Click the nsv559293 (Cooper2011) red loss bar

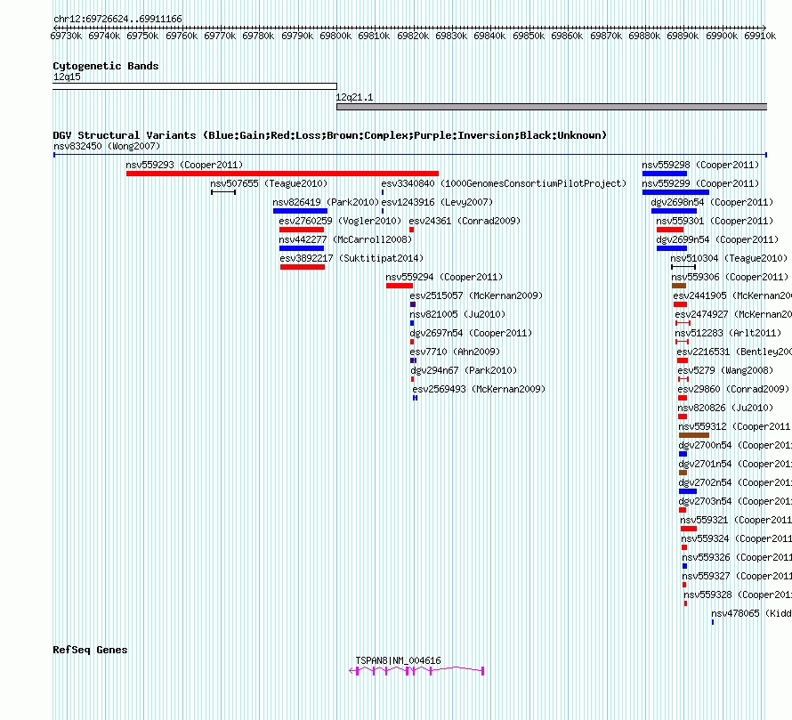282,174
